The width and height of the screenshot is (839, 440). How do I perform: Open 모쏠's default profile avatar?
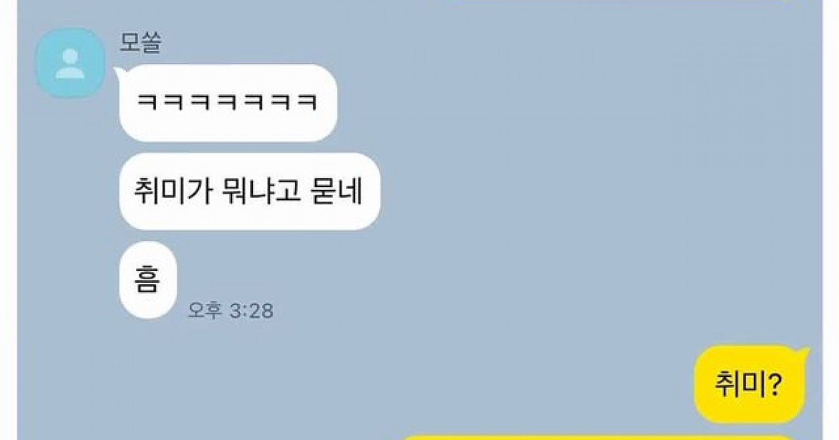pos(70,63)
